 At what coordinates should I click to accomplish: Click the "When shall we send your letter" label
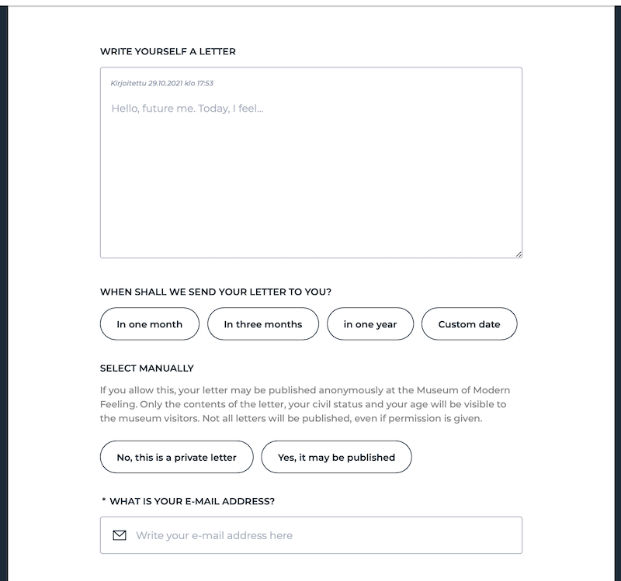tap(216, 292)
